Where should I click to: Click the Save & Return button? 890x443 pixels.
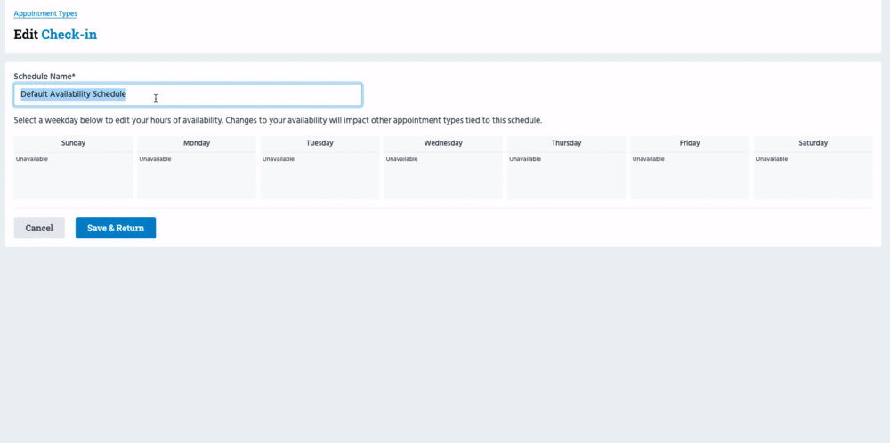[x=116, y=228]
